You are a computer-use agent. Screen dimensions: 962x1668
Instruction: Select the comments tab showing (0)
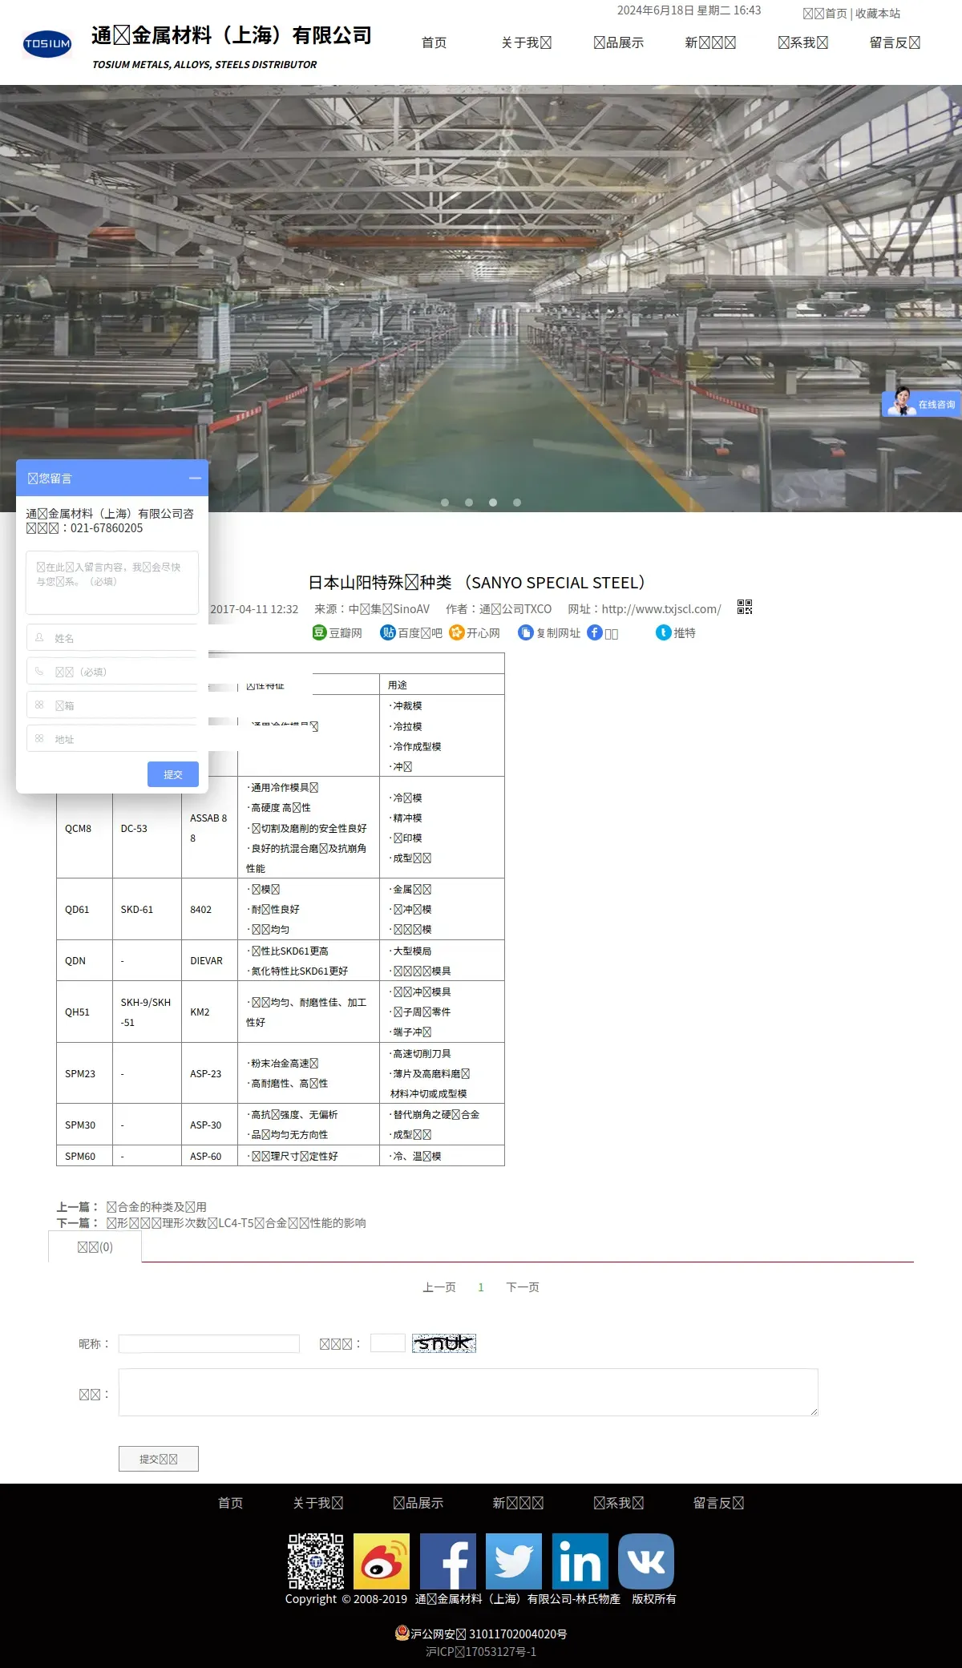pos(95,1247)
